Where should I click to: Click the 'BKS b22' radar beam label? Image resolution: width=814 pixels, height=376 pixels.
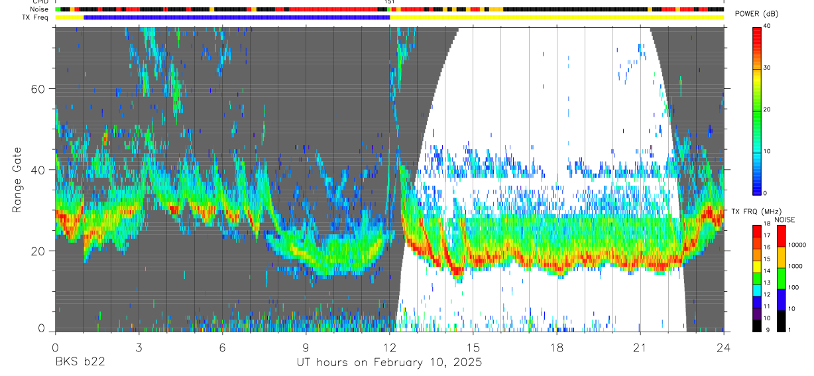(x=80, y=363)
